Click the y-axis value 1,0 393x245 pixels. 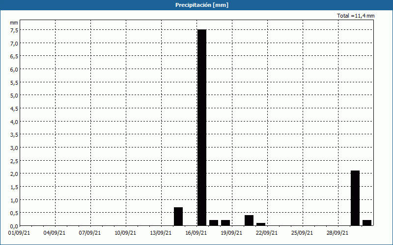pyautogui.click(x=14, y=200)
